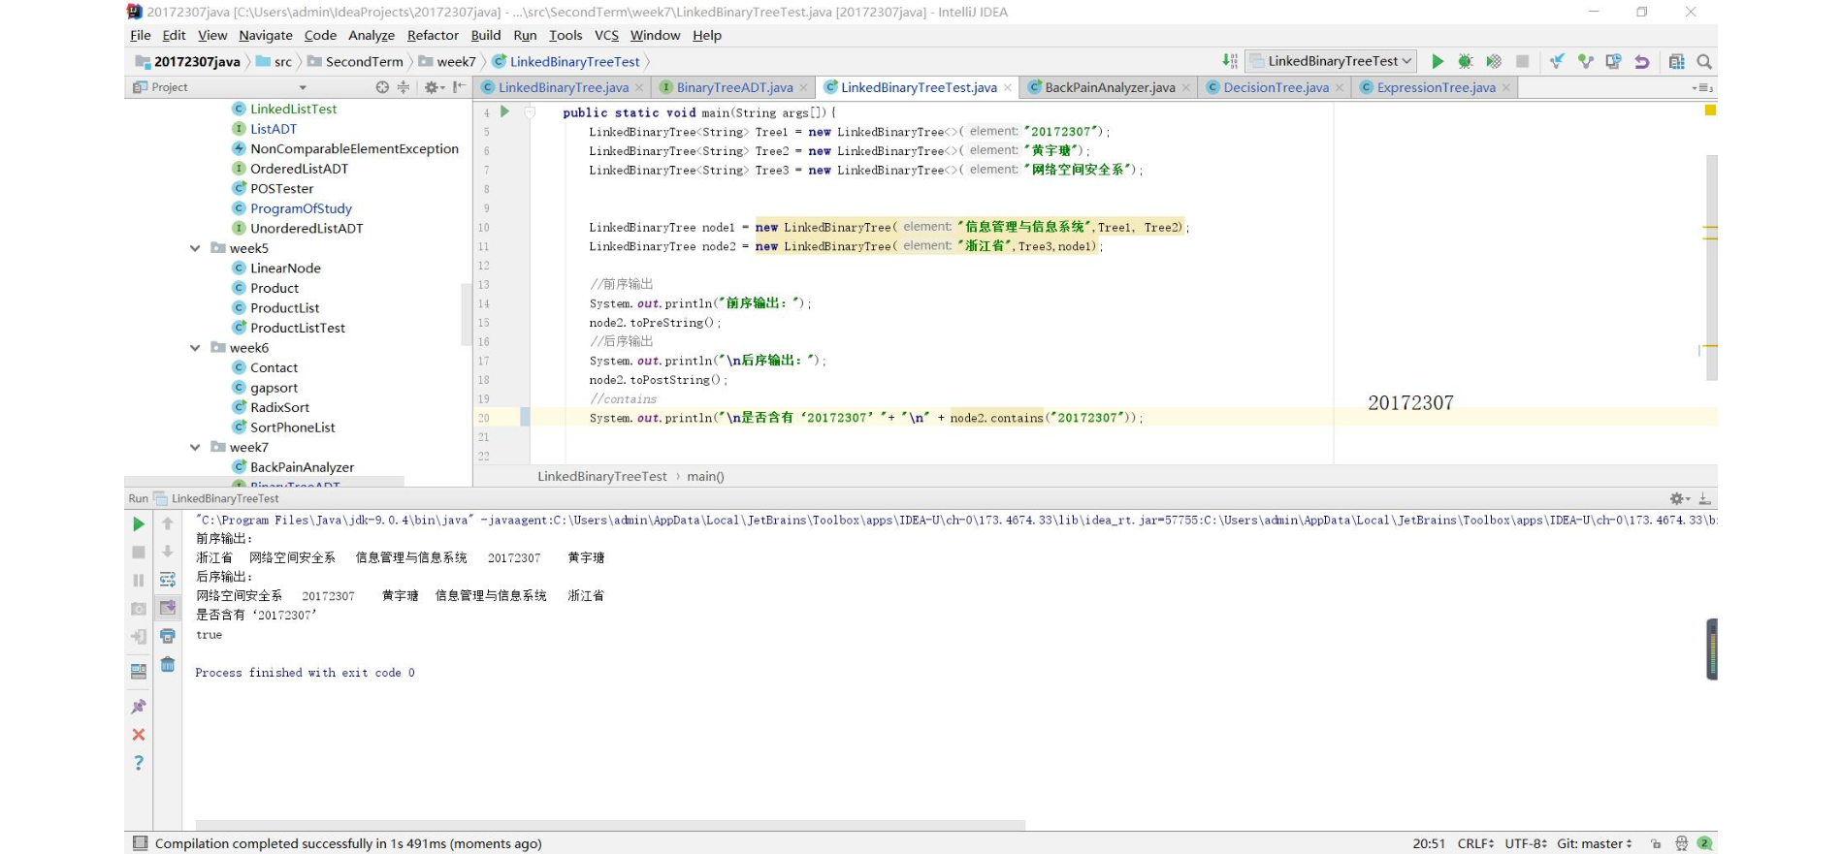The width and height of the screenshot is (1842, 854).
Task: Clear all console output with trash icon
Action: (x=168, y=664)
